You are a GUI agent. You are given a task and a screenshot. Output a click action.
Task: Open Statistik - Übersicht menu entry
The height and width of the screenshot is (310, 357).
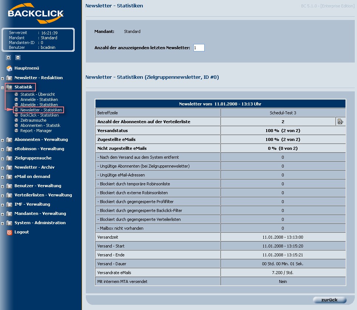pyautogui.click(x=38, y=94)
